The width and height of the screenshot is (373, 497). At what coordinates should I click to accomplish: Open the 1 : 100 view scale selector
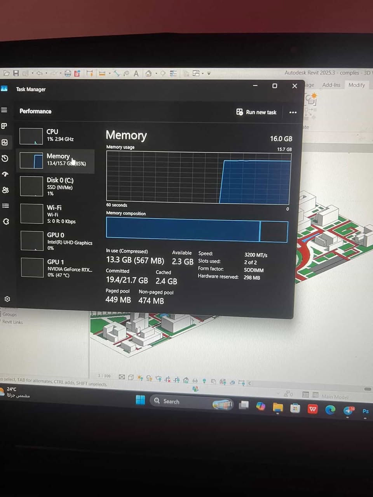pyautogui.click(x=104, y=376)
